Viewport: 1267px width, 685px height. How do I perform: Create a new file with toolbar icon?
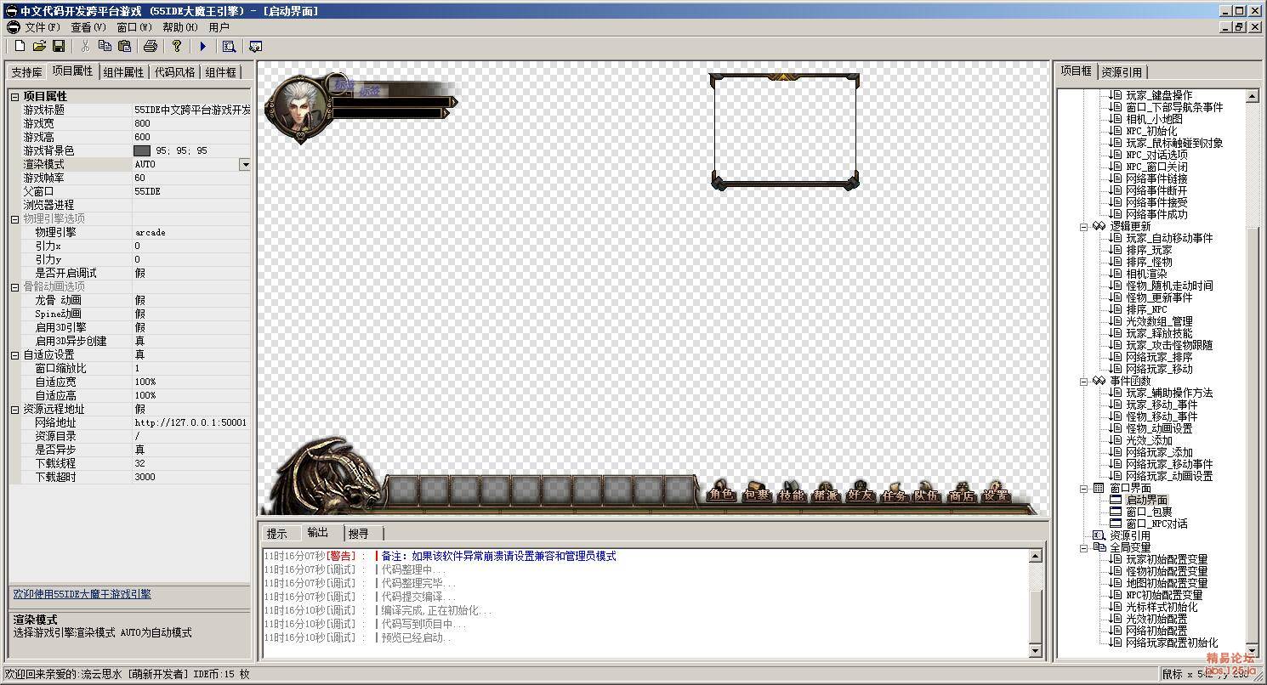(x=20, y=46)
